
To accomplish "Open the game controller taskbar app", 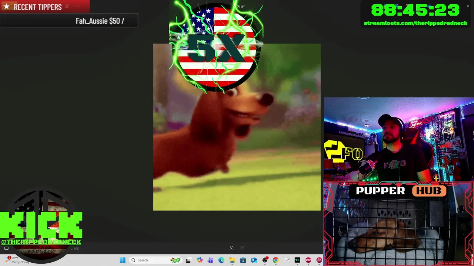I will (x=286, y=260).
